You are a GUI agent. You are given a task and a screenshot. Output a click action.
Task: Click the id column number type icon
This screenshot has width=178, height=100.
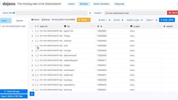(98, 26)
